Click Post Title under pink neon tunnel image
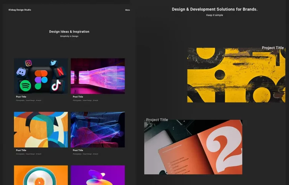The image size is (289, 185). [78, 97]
